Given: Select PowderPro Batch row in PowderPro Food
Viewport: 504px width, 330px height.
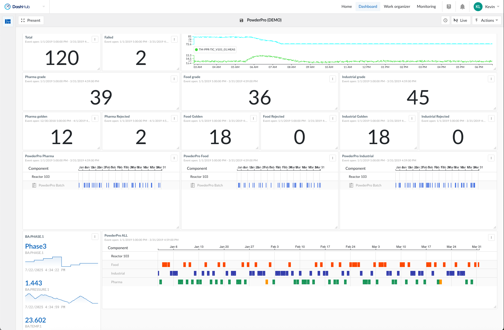Looking at the screenshot, I should coord(260,185).
